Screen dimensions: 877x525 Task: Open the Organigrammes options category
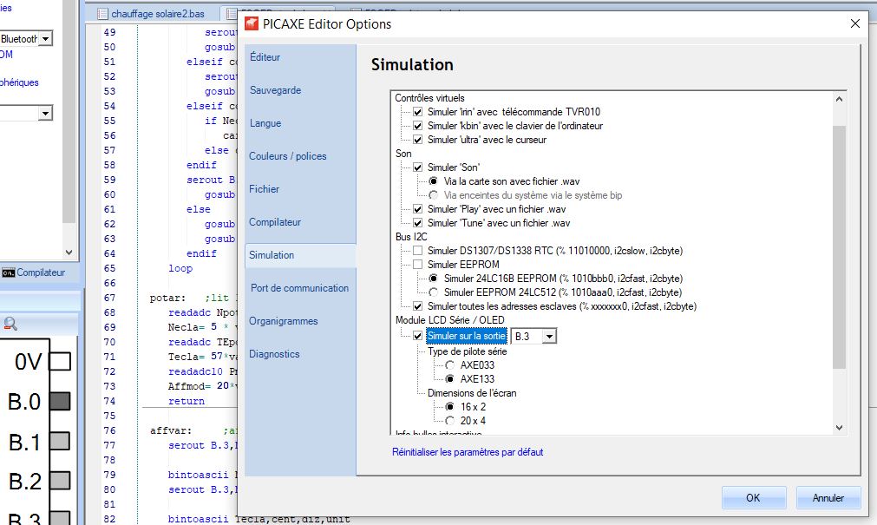(283, 321)
